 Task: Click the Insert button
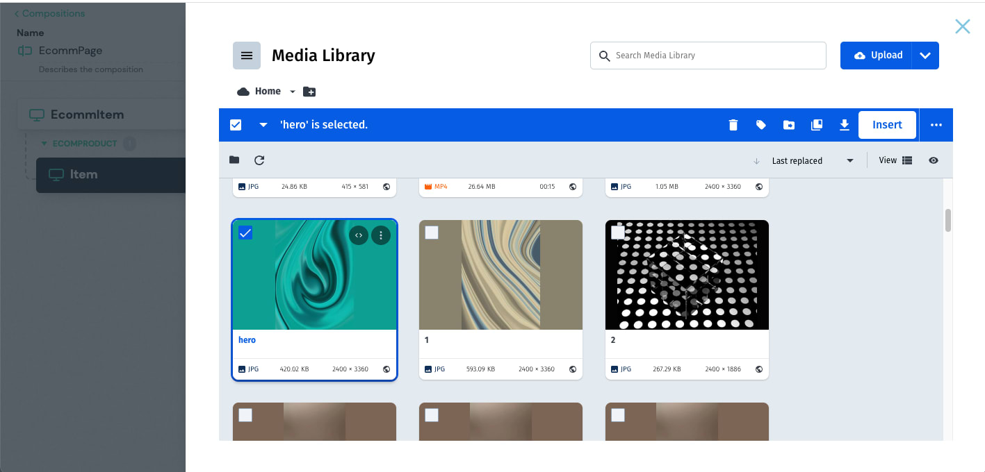point(887,125)
